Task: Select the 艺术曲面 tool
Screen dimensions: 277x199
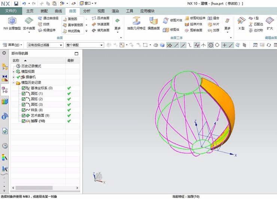Action: [x=29, y=24]
